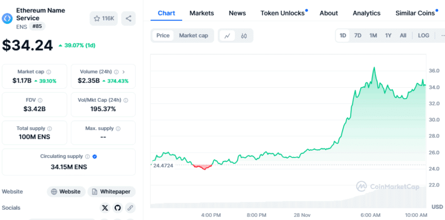Click the #85 rank badge
The width and height of the screenshot is (445, 220).
[37, 27]
